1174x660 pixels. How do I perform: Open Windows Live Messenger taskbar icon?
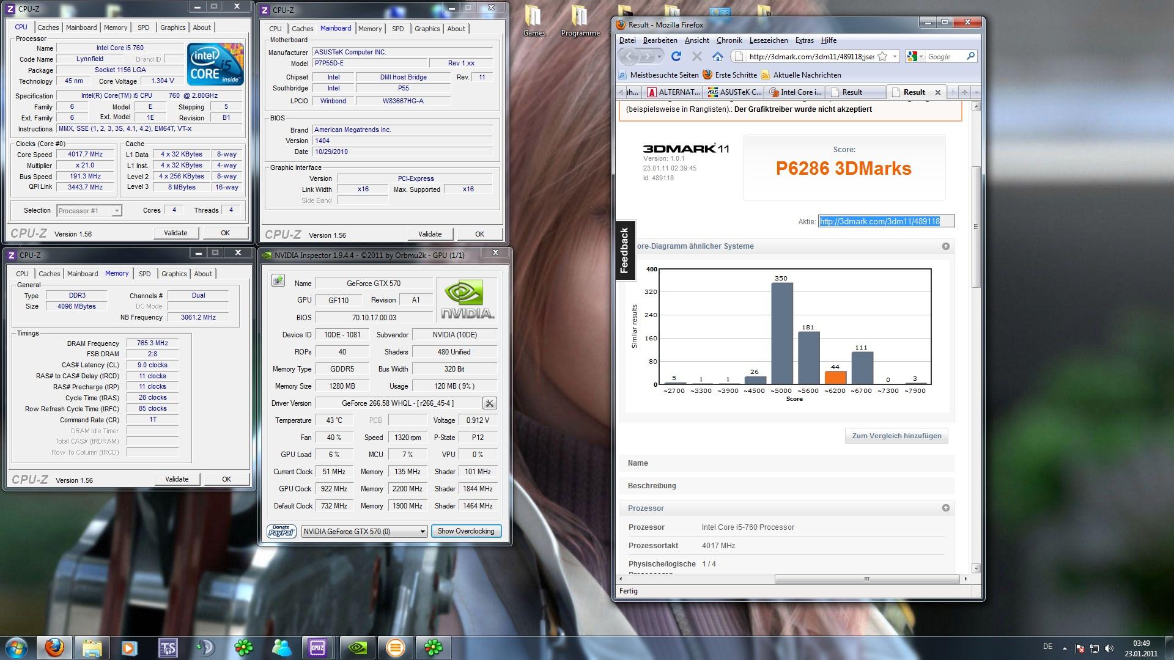click(x=281, y=647)
